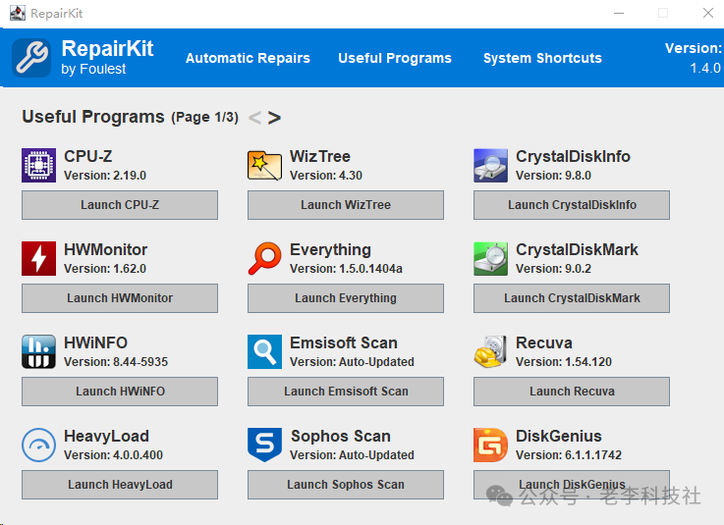Launch CrystalDiskMark

click(572, 298)
